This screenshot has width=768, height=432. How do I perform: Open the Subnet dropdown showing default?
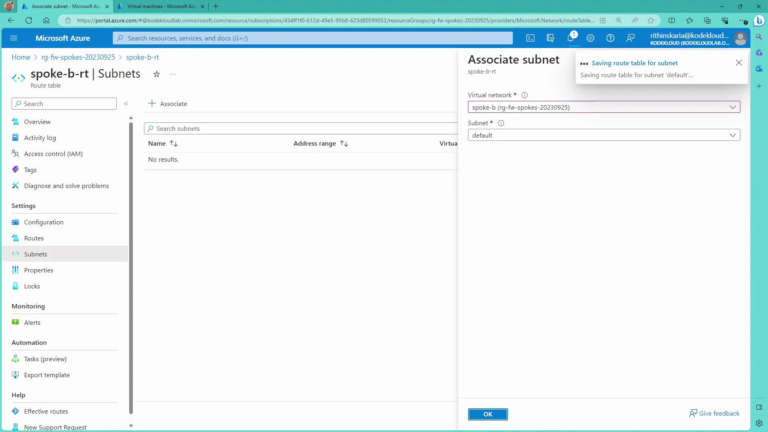(733, 135)
